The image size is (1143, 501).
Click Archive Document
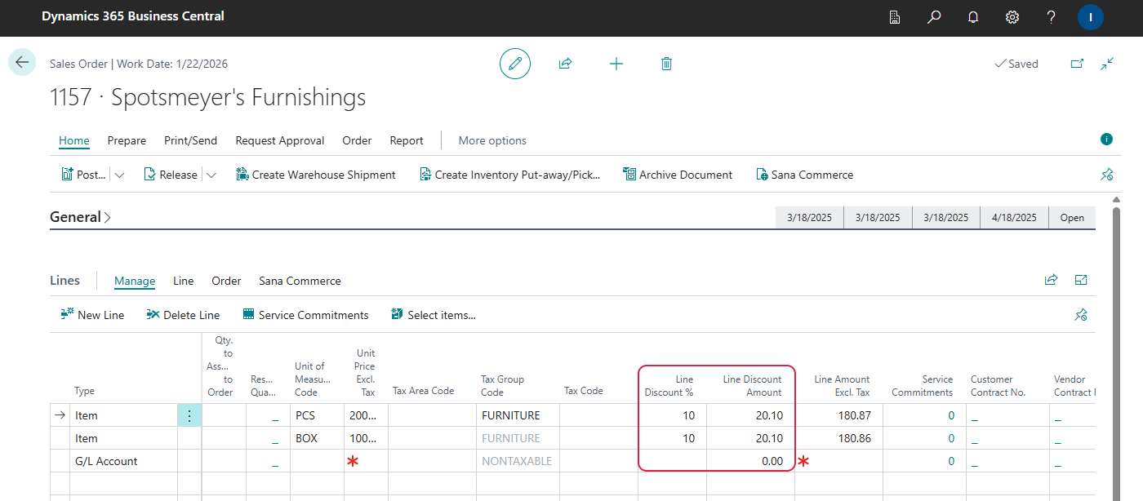coord(678,175)
